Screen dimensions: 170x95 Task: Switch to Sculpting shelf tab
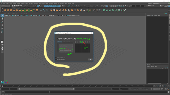point(23,8)
